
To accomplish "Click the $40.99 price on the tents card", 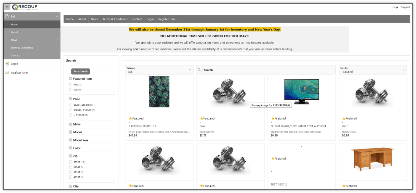I will [133, 135].
